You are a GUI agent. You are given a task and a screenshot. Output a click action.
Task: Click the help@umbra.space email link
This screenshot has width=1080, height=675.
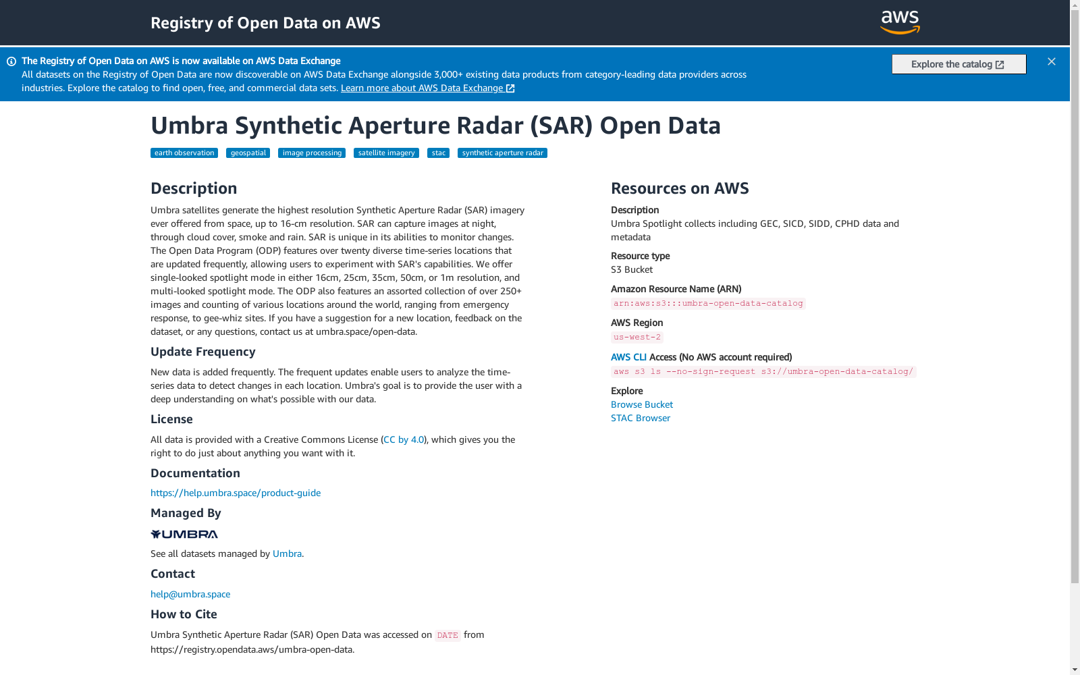(x=190, y=594)
